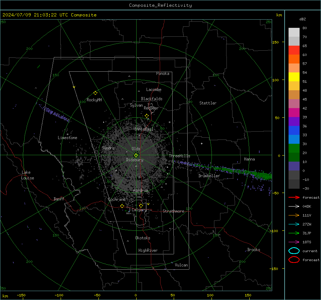Click the yellow diamond marker near RedDeer
Viewport: 321px width, 300px height.
[x=147, y=116]
